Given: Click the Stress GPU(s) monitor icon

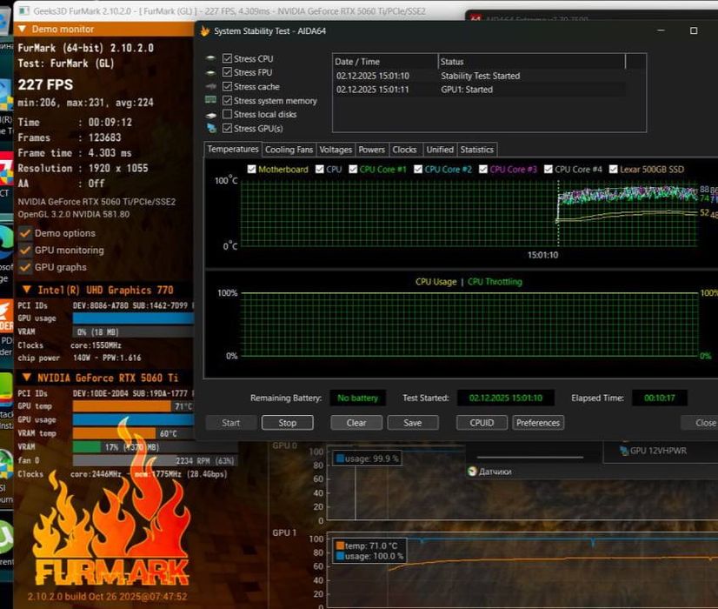Looking at the screenshot, I should point(211,128).
